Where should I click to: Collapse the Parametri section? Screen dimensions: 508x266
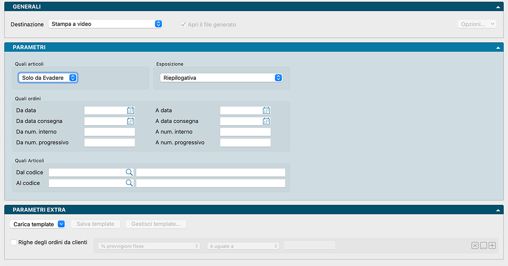pyautogui.click(x=498, y=47)
